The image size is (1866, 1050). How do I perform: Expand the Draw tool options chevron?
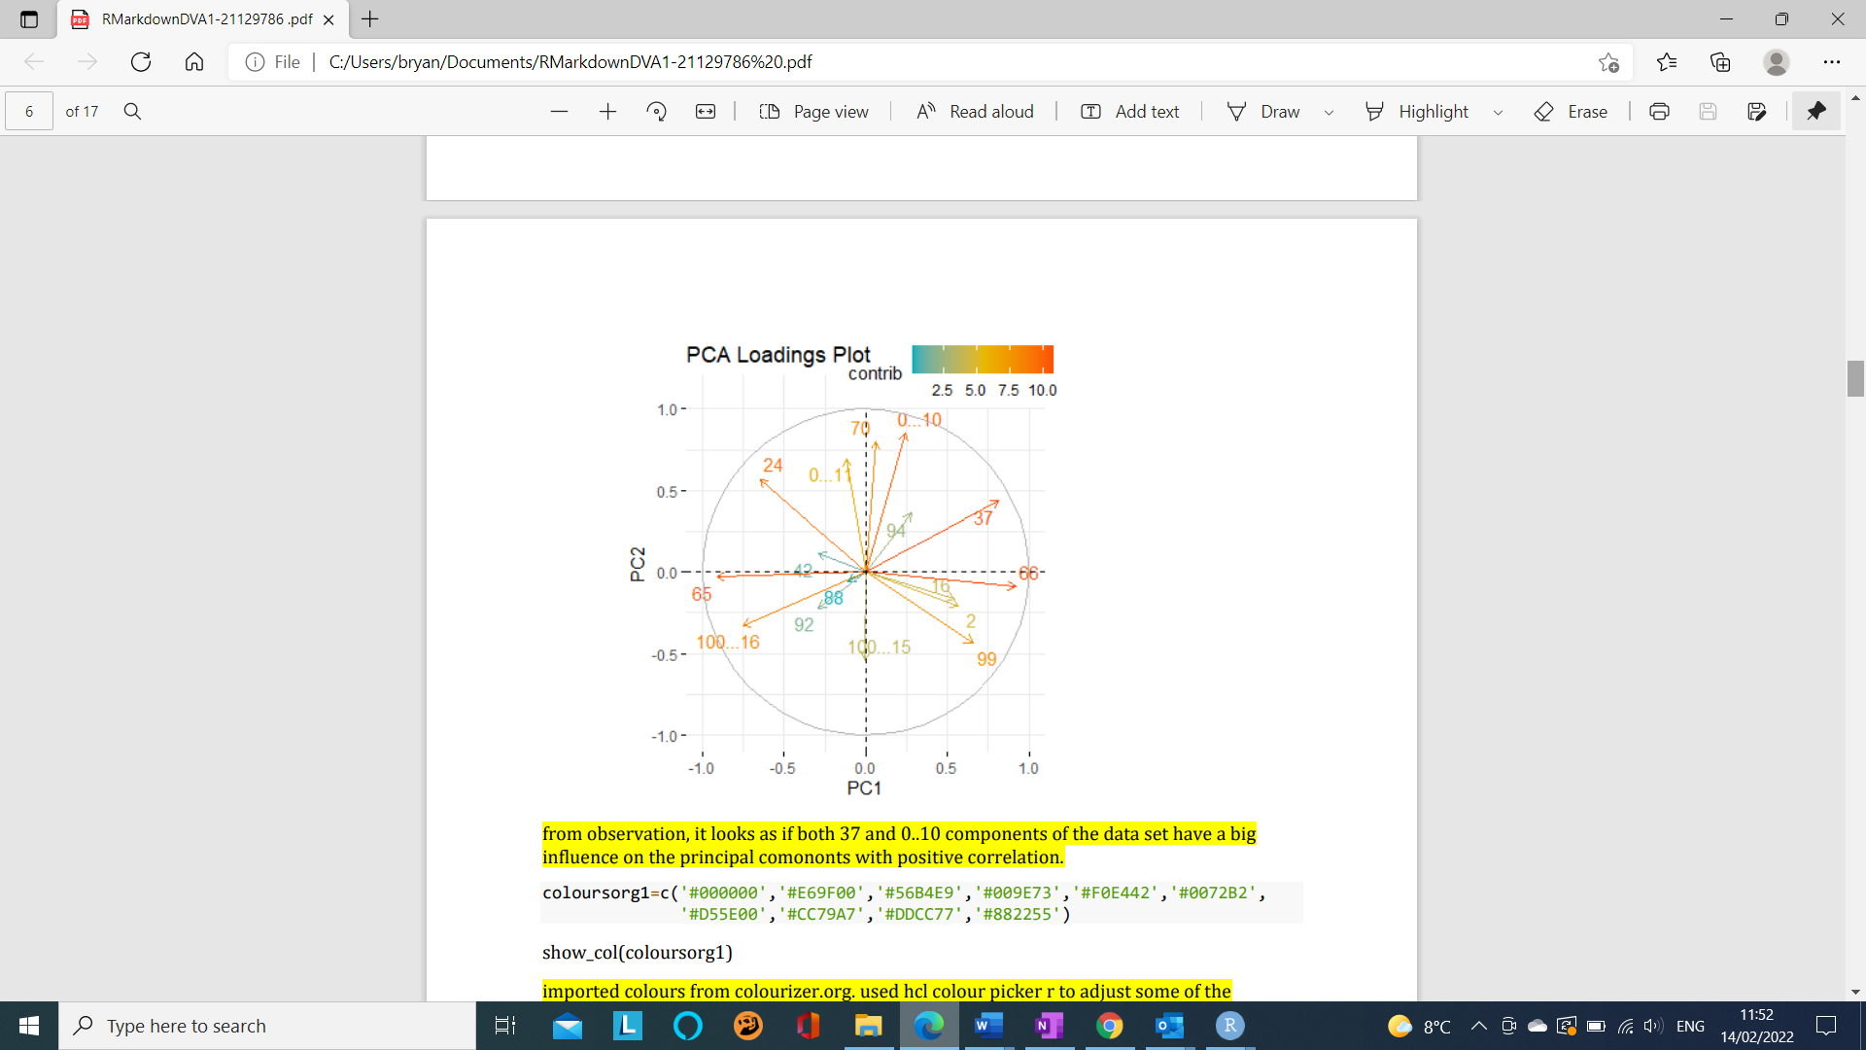point(1330,112)
